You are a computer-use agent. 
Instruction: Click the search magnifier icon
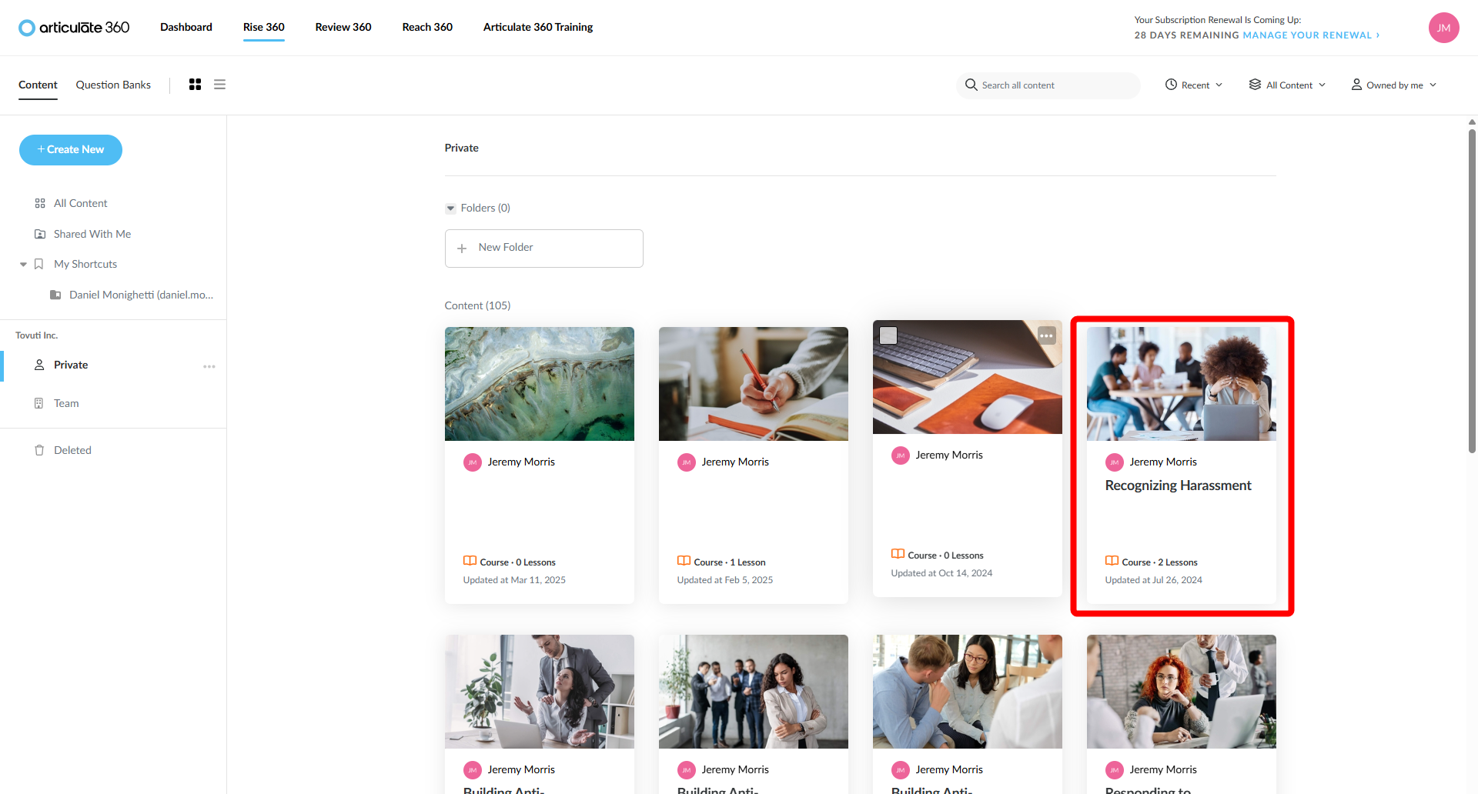coord(971,85)
